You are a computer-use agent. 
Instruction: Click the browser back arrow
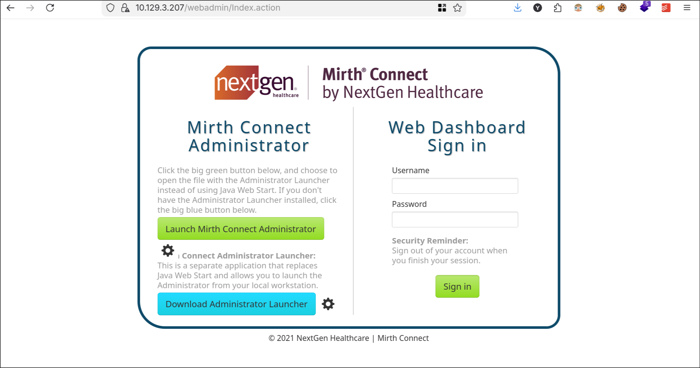pos(10,8)
